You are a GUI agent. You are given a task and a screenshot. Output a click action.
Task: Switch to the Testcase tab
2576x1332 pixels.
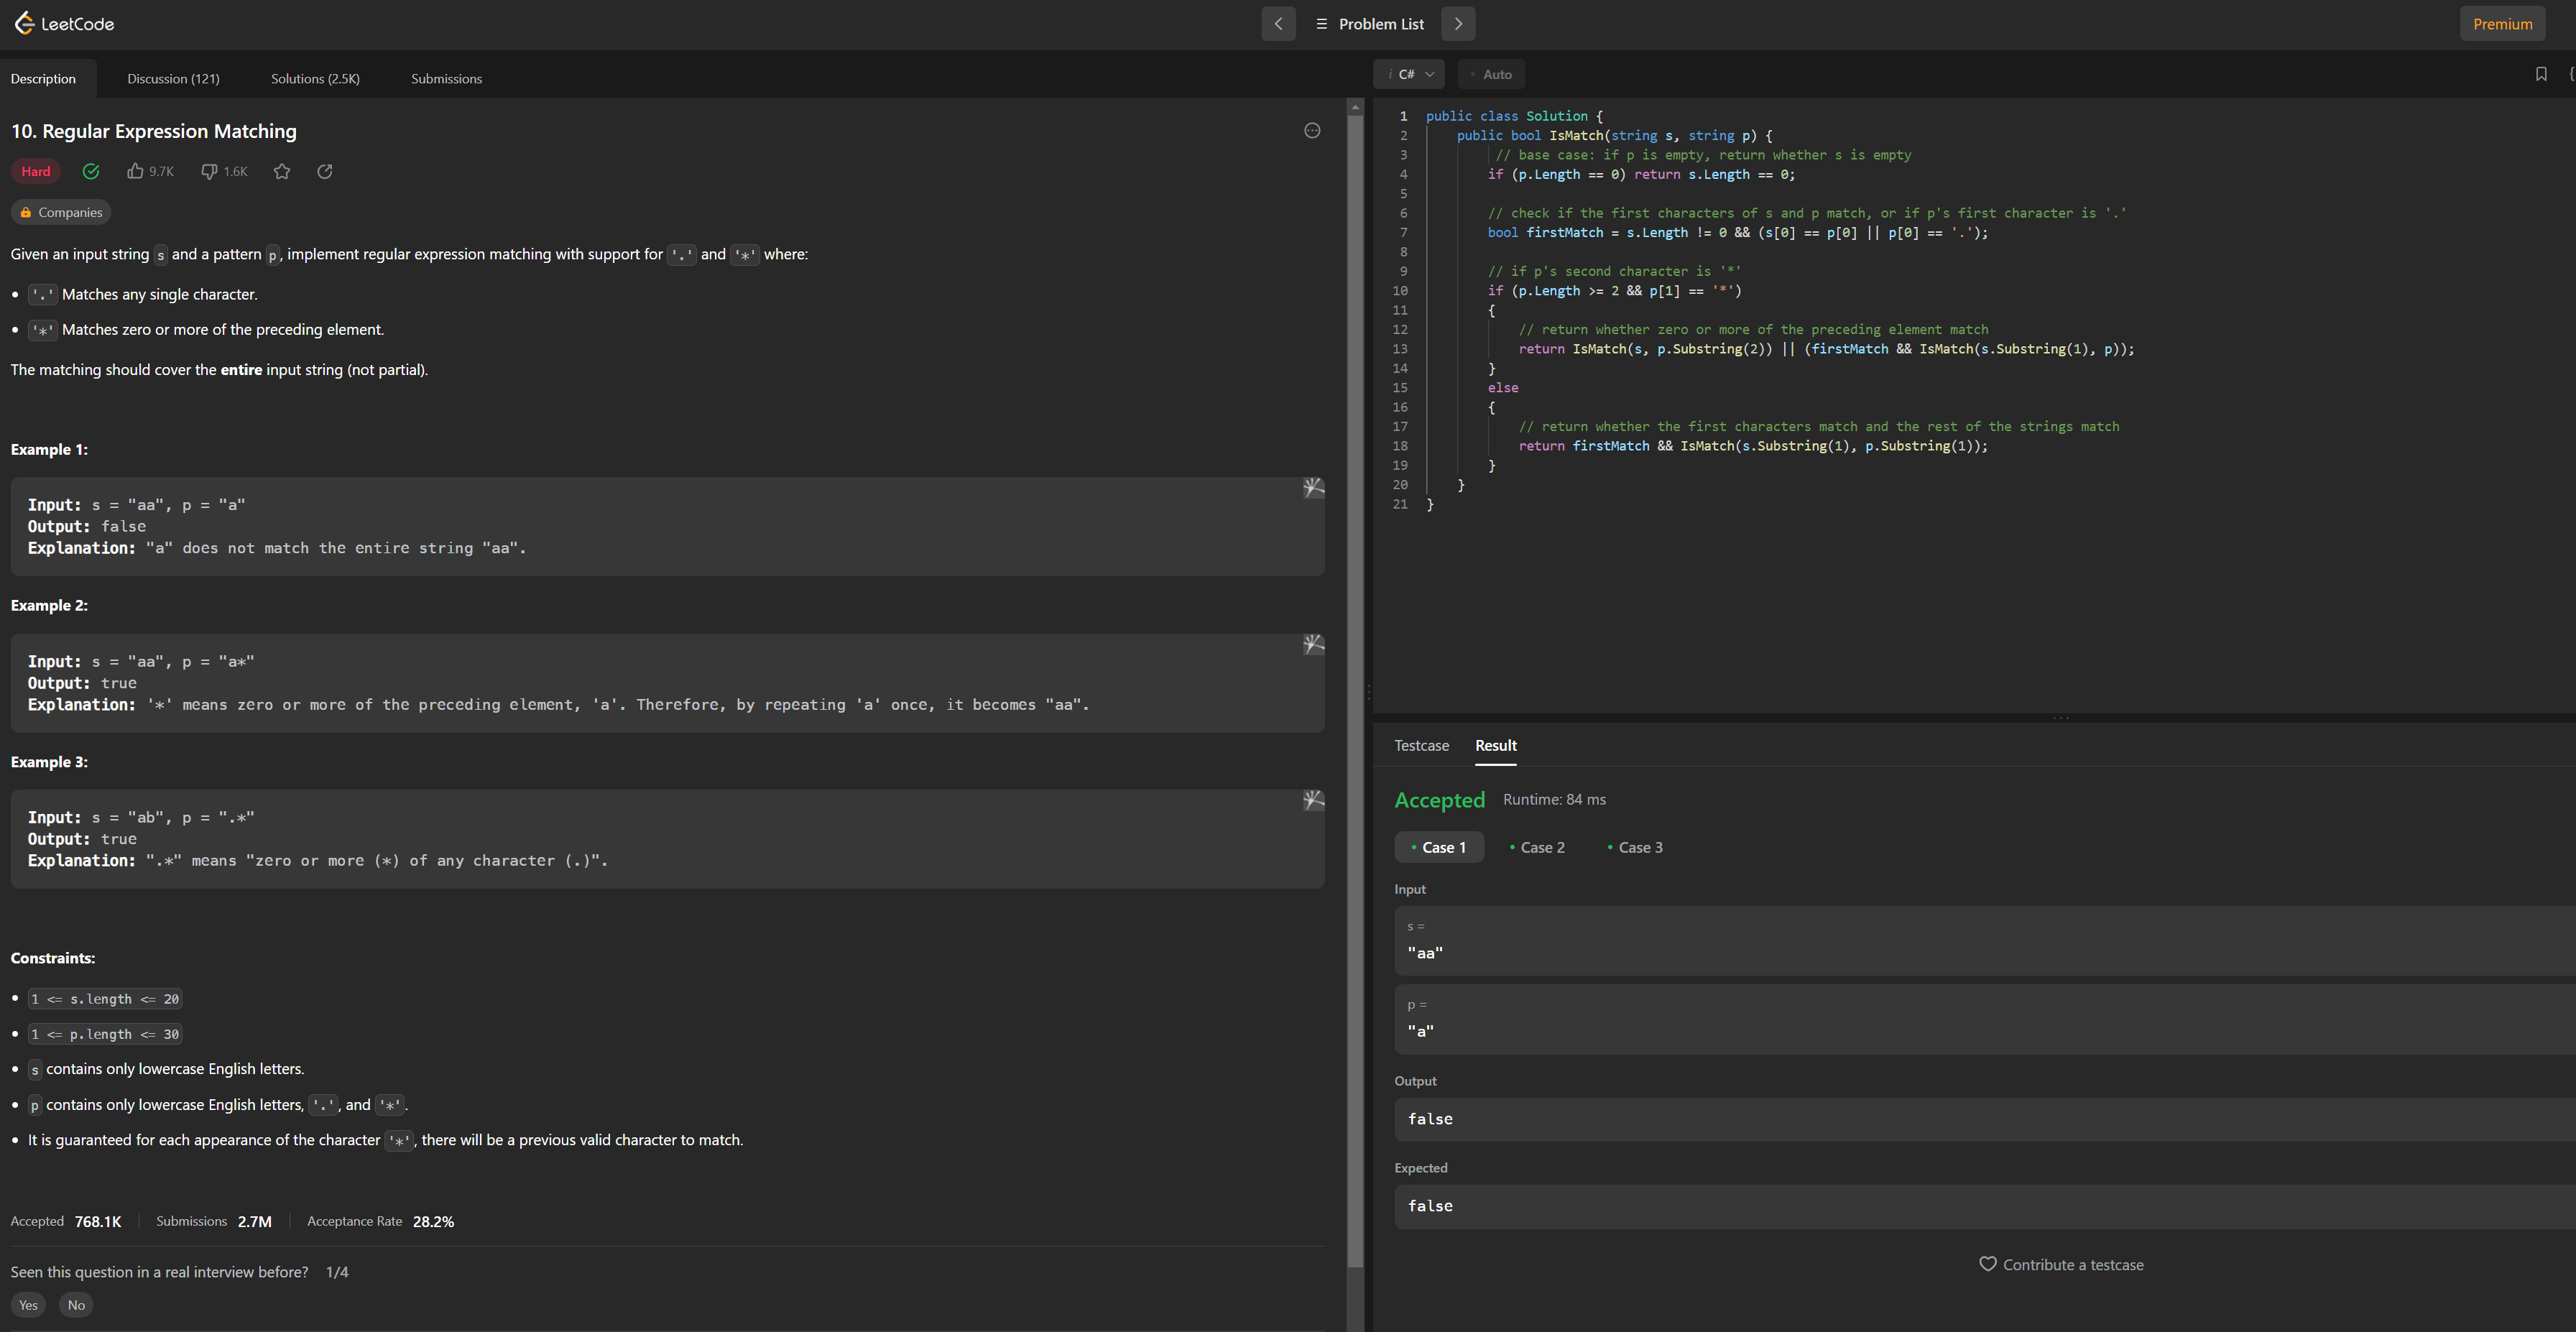point(1421,745)
